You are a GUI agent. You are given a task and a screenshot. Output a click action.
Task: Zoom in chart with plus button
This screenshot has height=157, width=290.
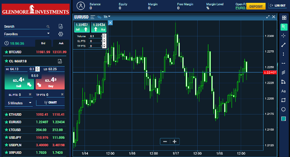174,141
